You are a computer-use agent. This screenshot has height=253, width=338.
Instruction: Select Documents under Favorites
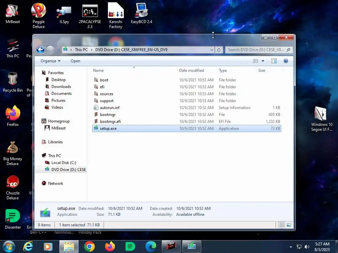58,93
